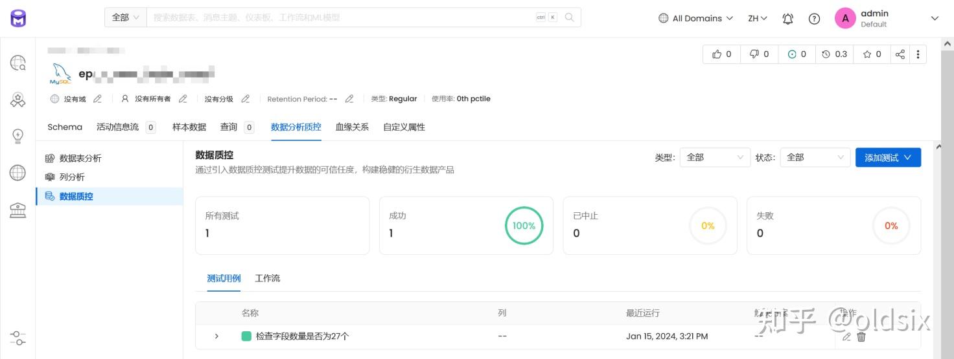Click the Jan 15, 2024, 3:21 PM cell

[x=667, y=336]
